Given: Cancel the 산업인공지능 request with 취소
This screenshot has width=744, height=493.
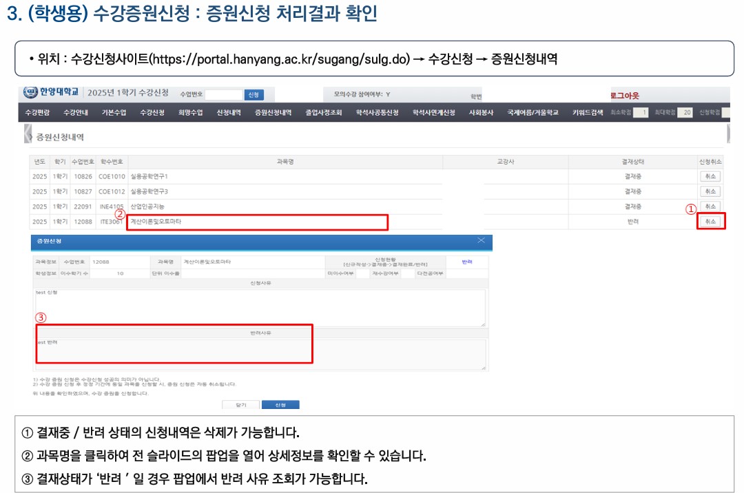Looking at the screenshot, I should [710, 207].
